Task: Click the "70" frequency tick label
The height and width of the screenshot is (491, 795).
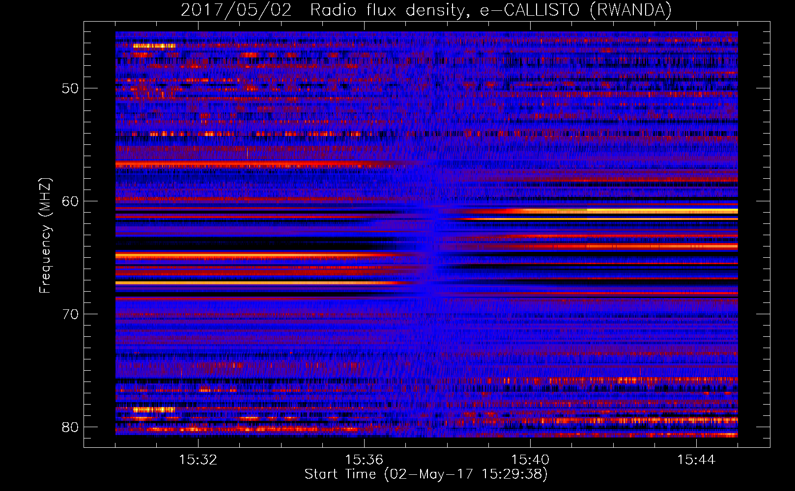Action: point(70,314)
